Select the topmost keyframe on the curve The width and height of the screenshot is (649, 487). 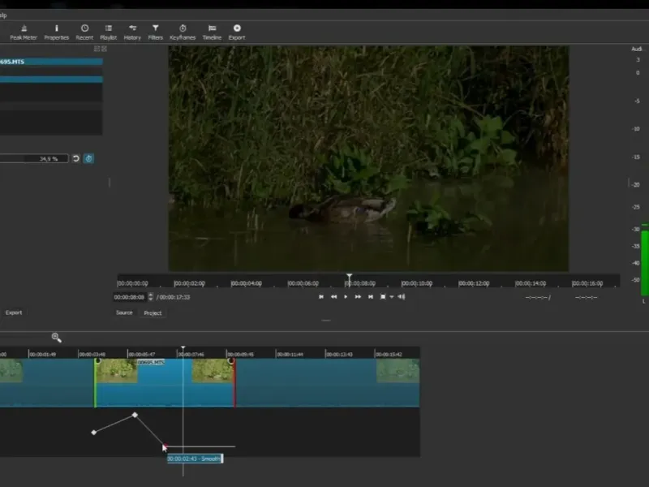(x=135, y=415)
